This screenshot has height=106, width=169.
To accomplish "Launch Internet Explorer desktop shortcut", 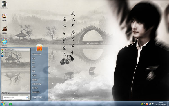I will 4,43.
